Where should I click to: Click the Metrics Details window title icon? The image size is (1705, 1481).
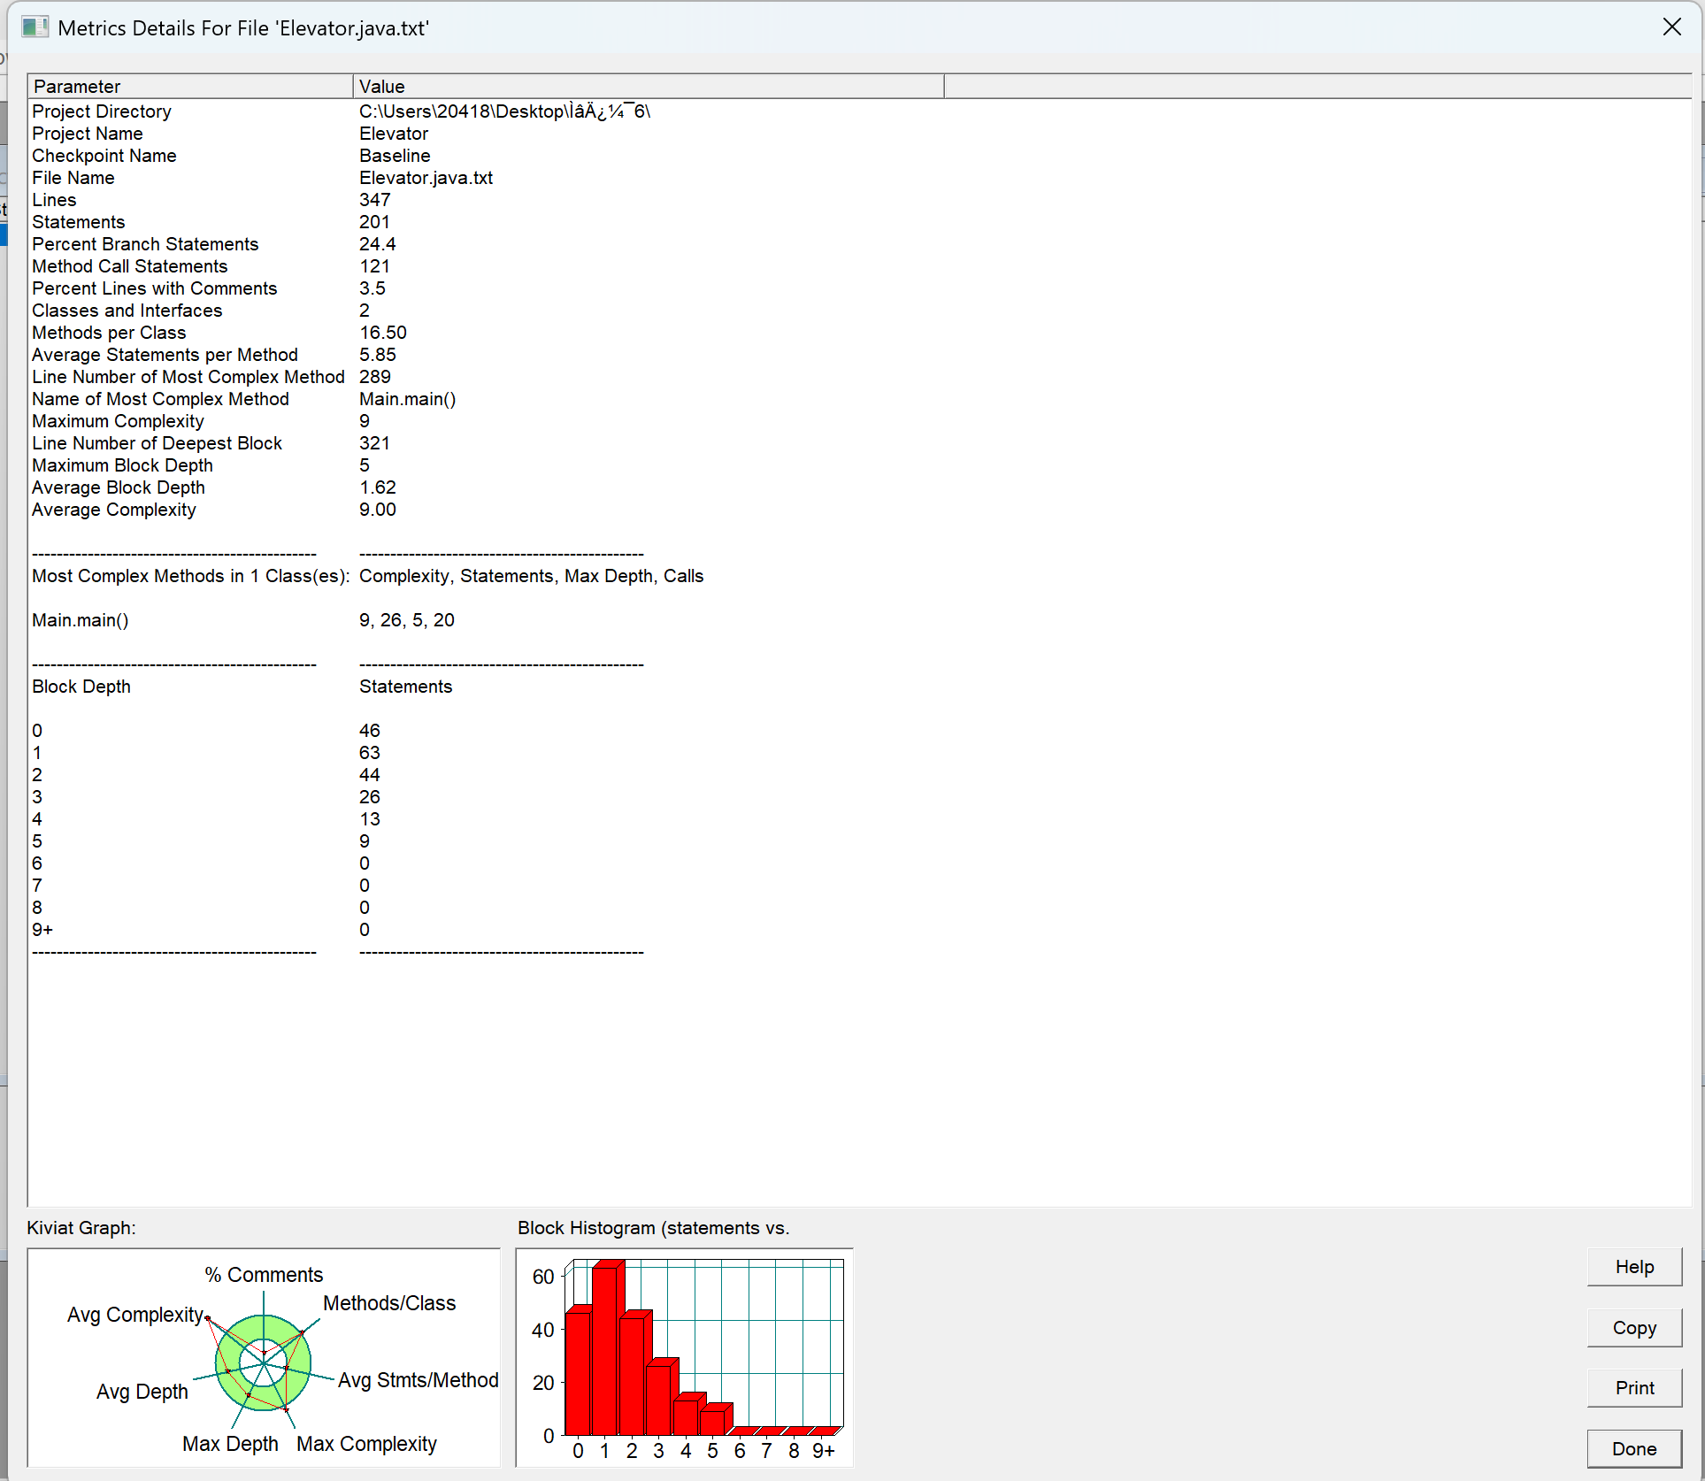pos(35,27)
